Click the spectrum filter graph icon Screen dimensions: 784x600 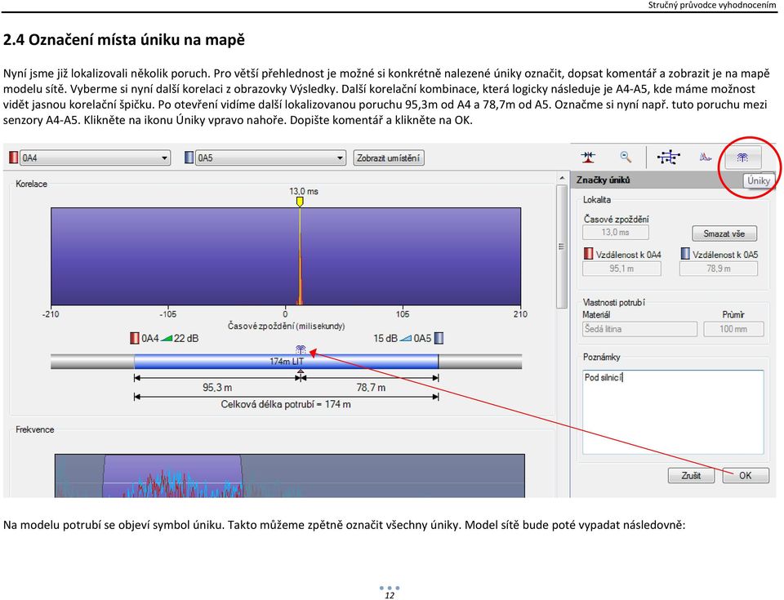click(x=706, y=158)
